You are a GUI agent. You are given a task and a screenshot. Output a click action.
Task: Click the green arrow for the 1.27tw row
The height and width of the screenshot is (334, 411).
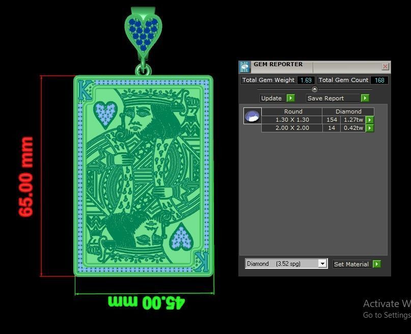coord(370,120)
